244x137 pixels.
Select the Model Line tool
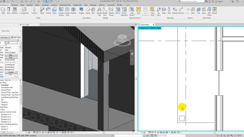coord(105,11)
